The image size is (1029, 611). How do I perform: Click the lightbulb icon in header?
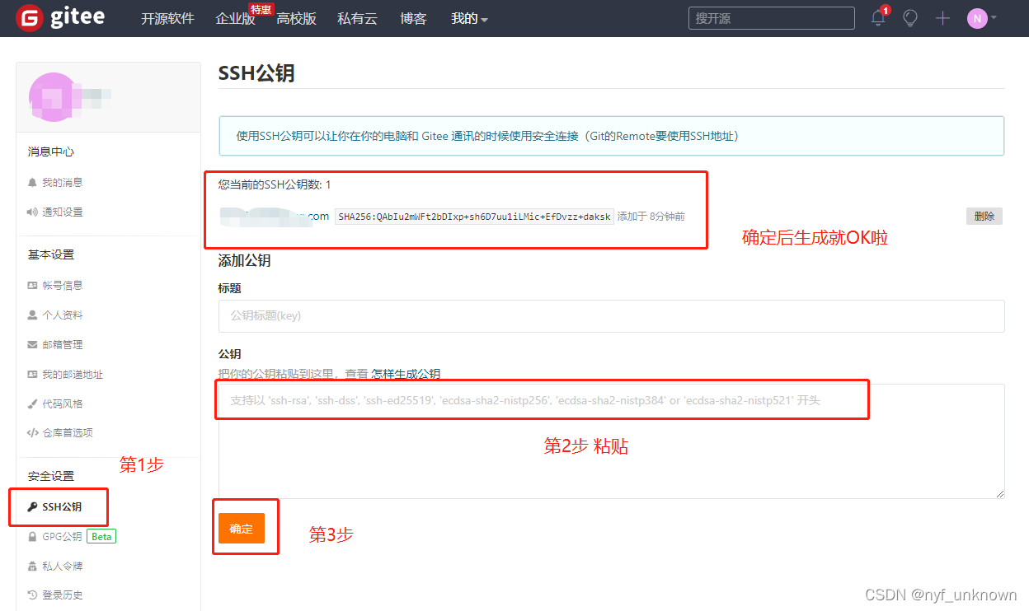910,18
